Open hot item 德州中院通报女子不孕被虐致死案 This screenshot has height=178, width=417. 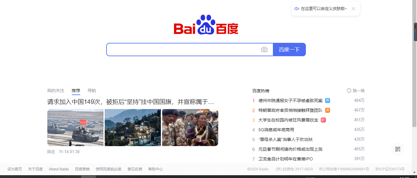point(290,101)
